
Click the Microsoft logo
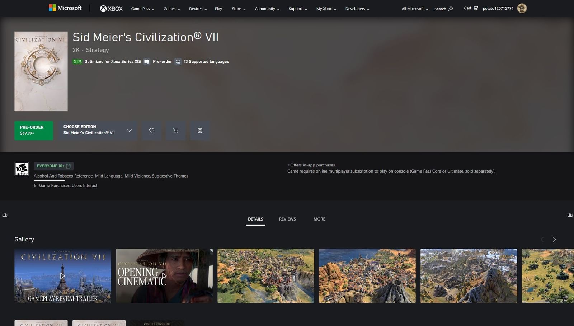click(x=65, y=8)
